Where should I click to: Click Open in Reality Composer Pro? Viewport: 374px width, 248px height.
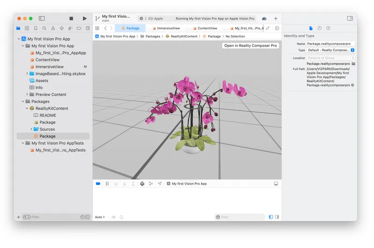coord(251,46)
